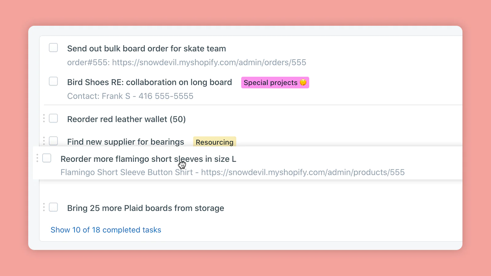
Task: Tick the Find new supplier for bearings checkbox
Action: [53, 141]
